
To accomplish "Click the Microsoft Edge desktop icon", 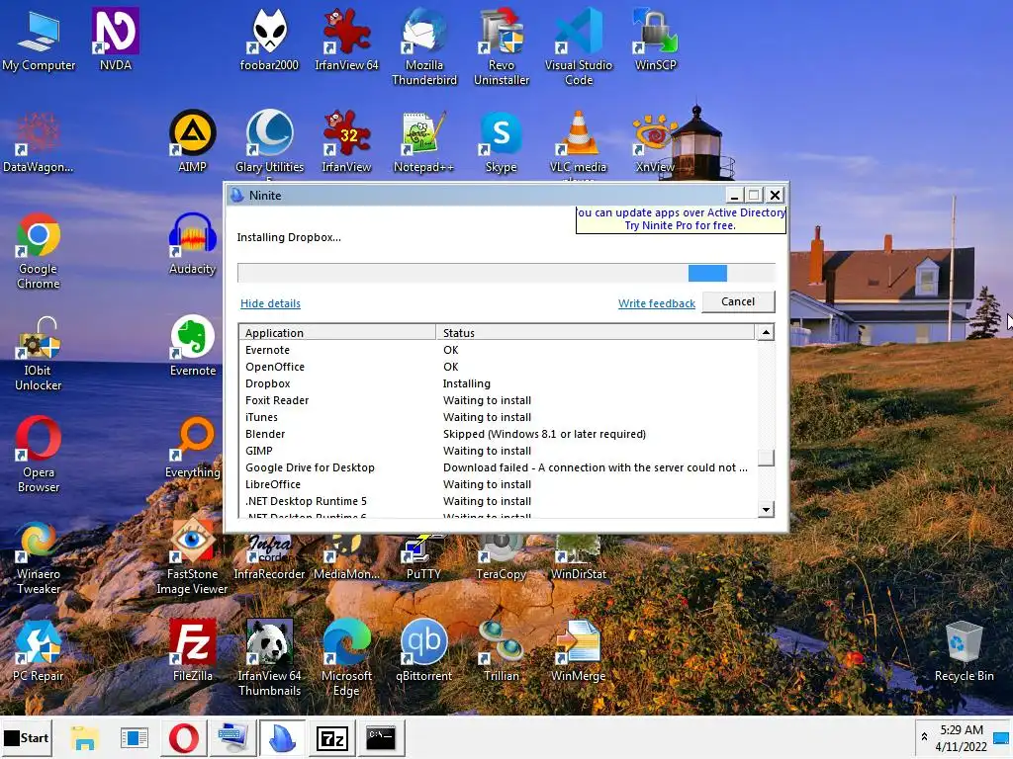I will click(346, 657).
